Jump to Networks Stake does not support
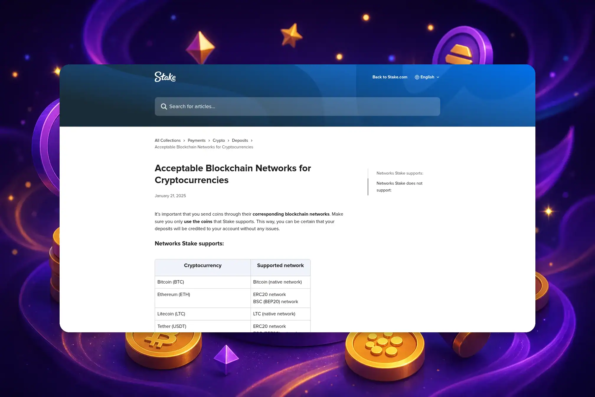This screenshot has width=595, height=397. coord(399,187)
